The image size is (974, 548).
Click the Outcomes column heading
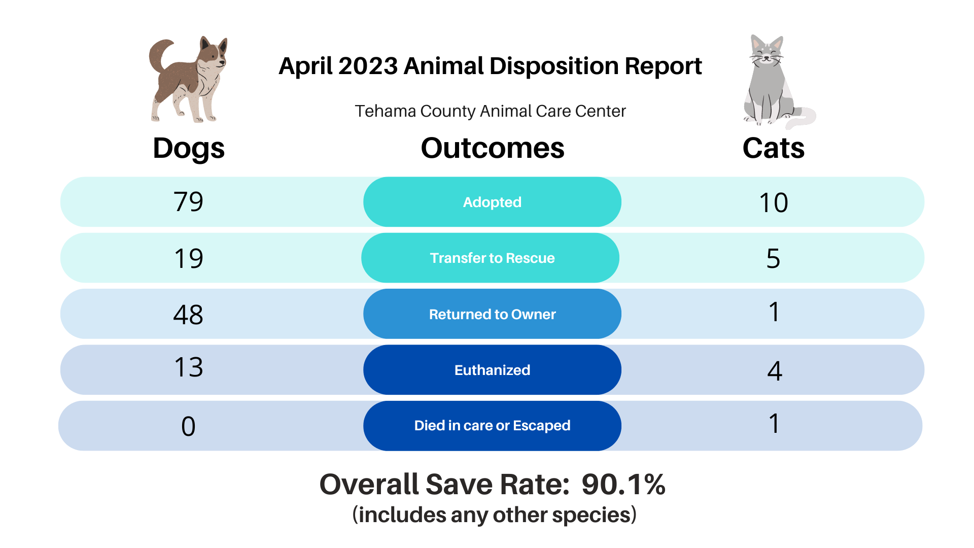point(493,148)
